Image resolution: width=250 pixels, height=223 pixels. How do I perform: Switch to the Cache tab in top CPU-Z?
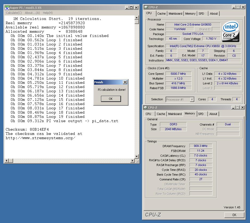161,14
